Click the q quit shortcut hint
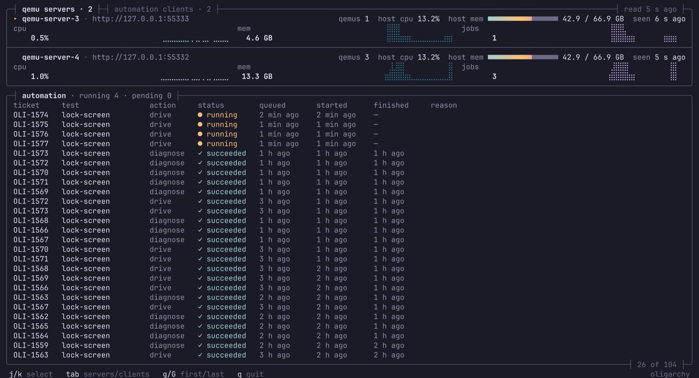Viewport: 699px width, 378px height. pos(250,374)
